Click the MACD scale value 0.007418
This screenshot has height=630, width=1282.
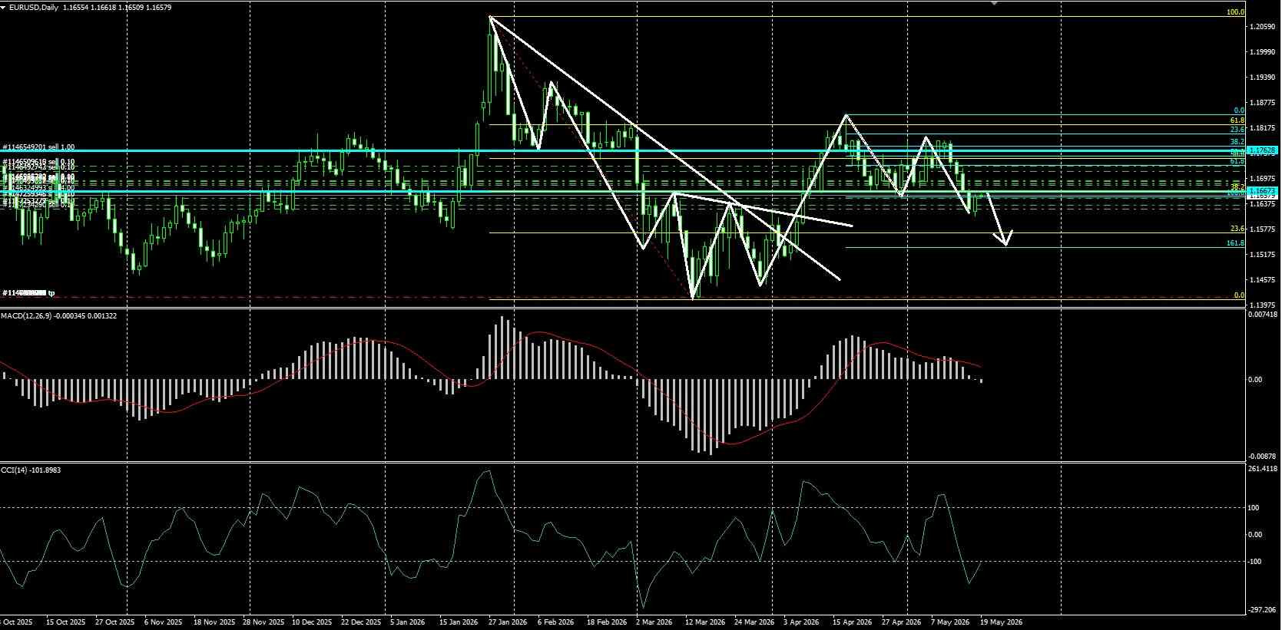(x=1264, y=315)
